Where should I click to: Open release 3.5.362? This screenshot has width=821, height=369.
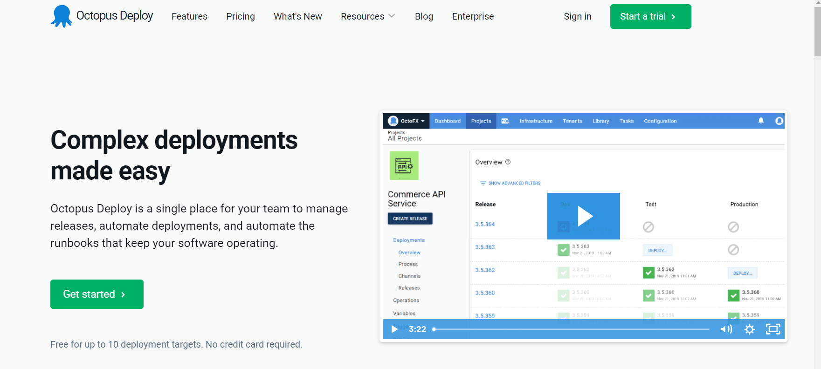click(485, 270)
